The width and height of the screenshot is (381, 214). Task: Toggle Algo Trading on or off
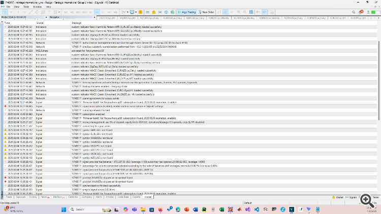[186, 12]
